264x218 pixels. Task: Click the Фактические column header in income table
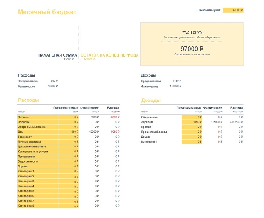[212, 108]
